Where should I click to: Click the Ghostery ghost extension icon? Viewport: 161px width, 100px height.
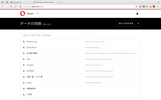tap(147, 6)
